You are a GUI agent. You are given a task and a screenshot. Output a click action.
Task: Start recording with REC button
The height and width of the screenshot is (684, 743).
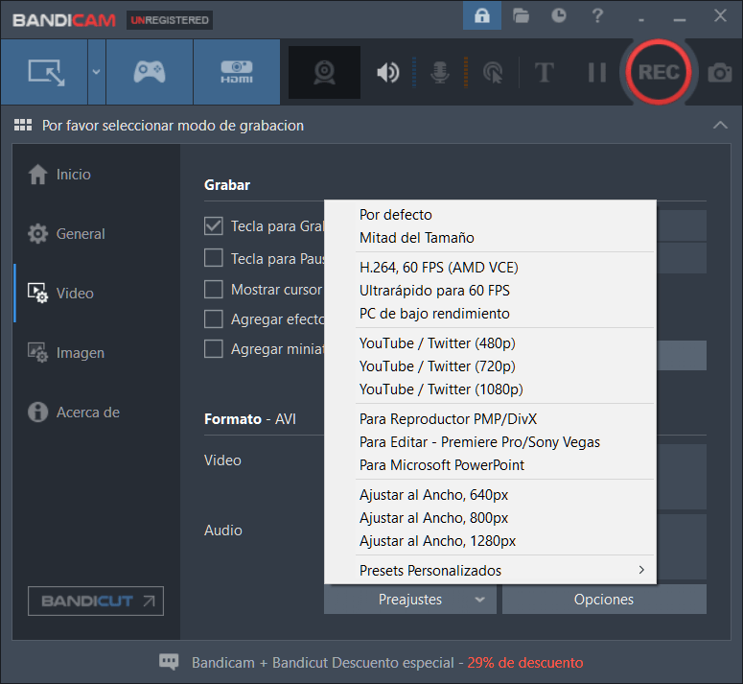tap(659, 72)
